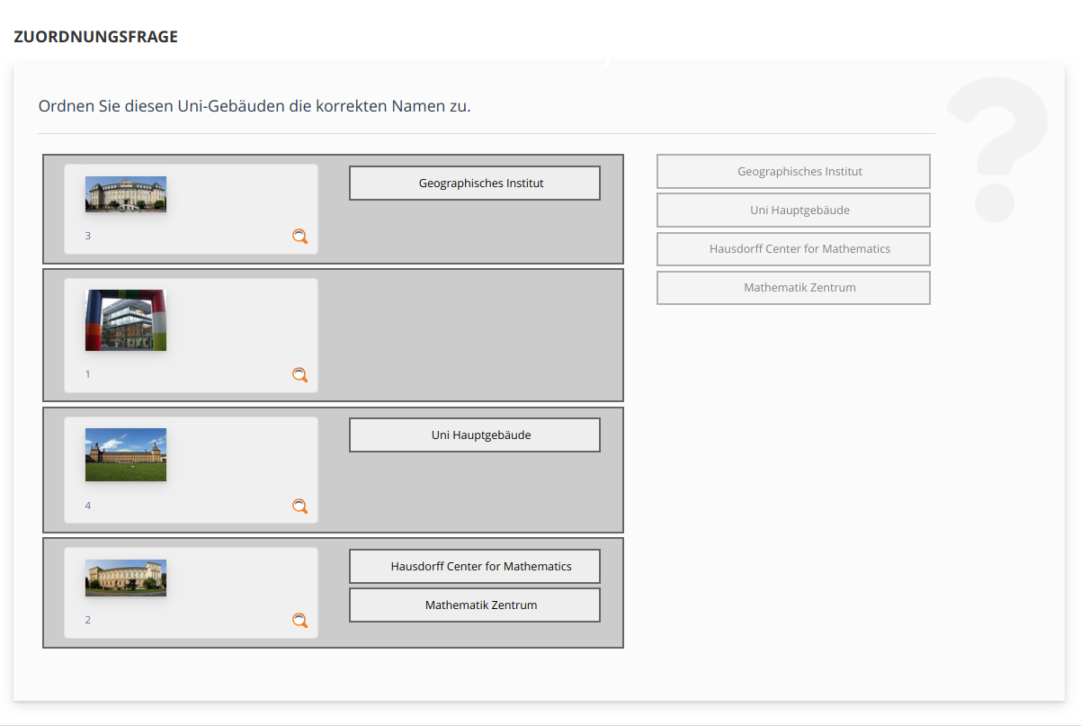Click the caption number 2 under last image
The width and height of the screenshot is (1081, 726).
(x=88, y=620)
